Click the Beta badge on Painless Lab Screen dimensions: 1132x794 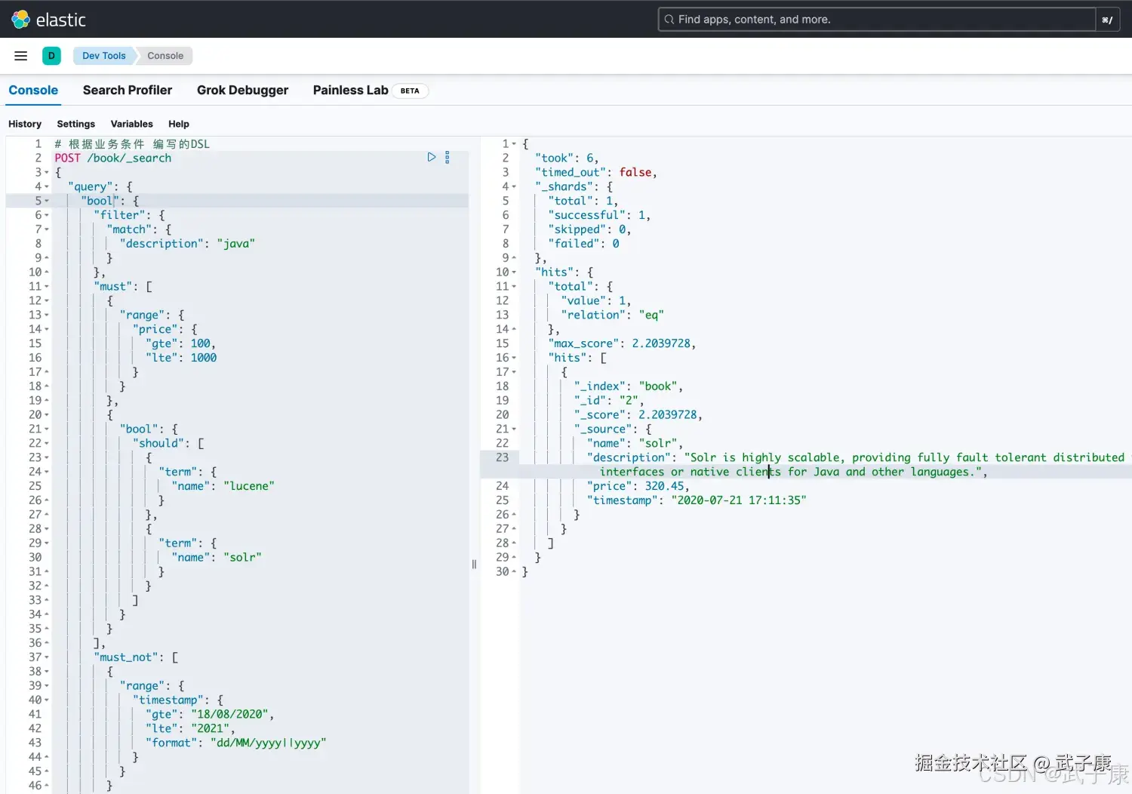tap(410, 91)
